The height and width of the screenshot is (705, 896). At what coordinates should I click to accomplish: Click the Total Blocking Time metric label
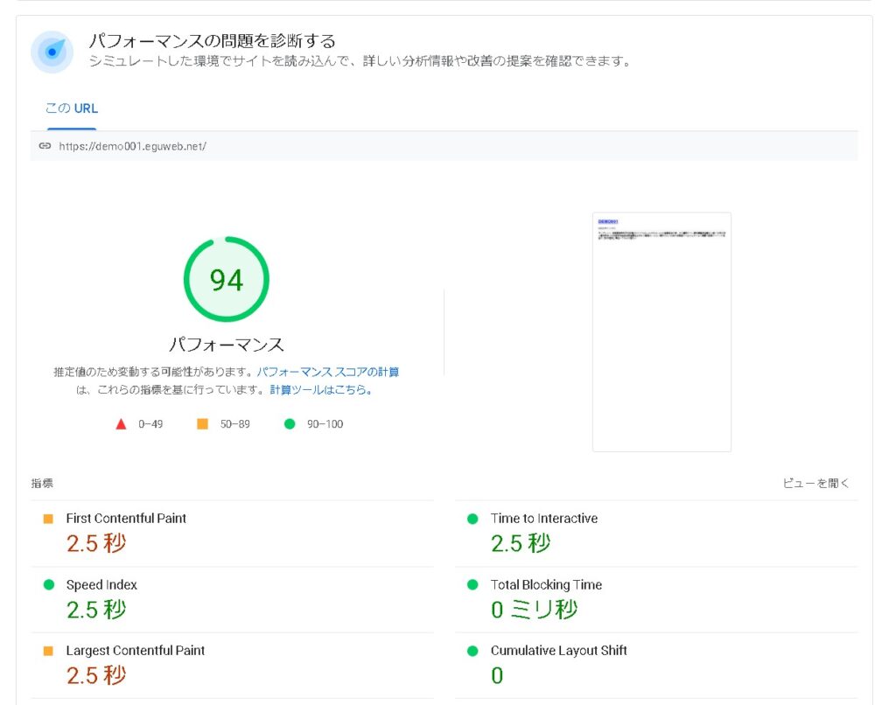tap(546, 585)
